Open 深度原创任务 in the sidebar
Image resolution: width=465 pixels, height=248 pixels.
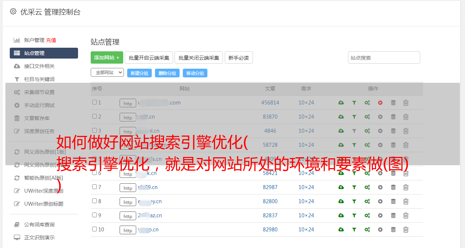(x=39, y=131)
